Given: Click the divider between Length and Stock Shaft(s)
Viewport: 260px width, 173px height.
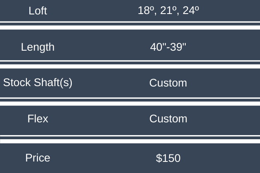Looking at the screenshot, I should click(130, 64).
